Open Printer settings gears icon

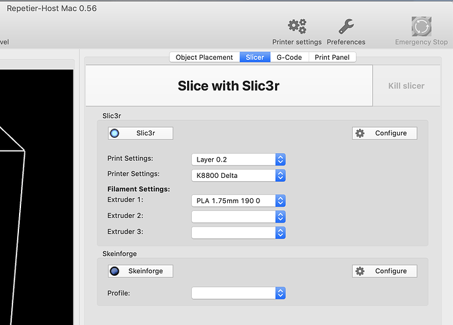click(297, 26)
